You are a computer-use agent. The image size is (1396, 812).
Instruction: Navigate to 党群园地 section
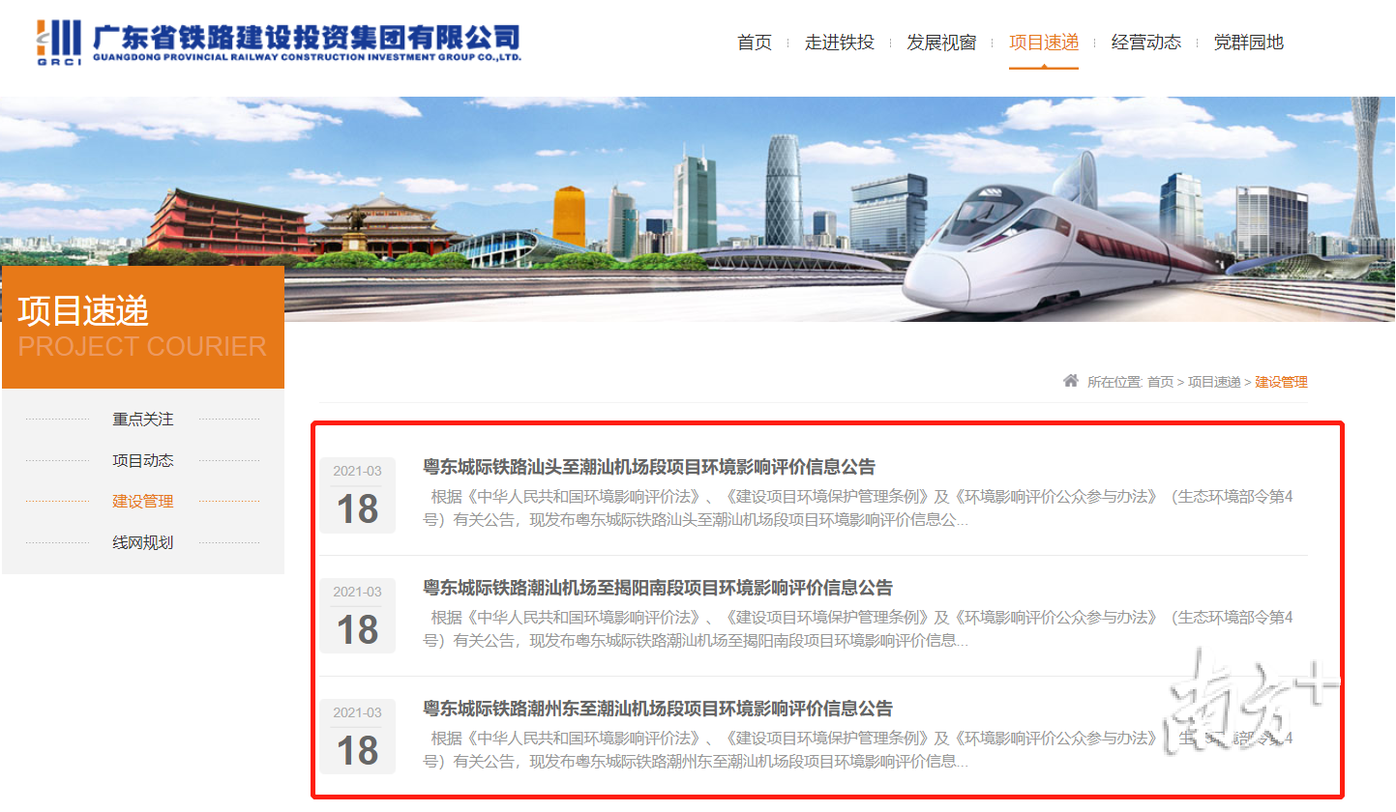[1248, 43]
